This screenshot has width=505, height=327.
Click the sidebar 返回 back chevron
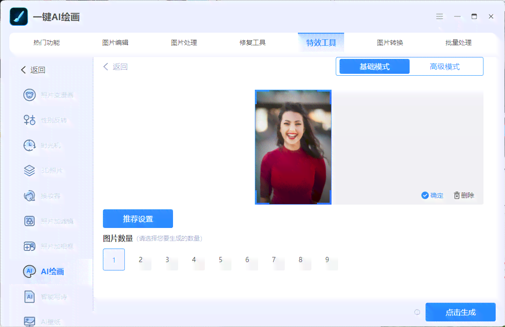coord(23,70)
